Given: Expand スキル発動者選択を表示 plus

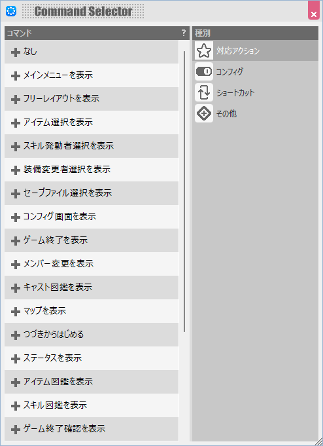Looking at the screenshot, I should click(15, 147).
